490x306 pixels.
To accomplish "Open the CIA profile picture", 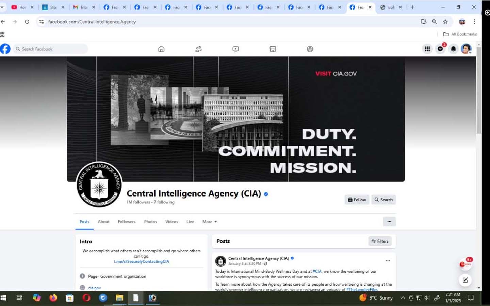I will coord(99,184).
